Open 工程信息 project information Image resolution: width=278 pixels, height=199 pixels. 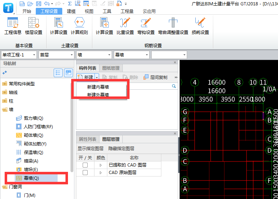point(13,26)
